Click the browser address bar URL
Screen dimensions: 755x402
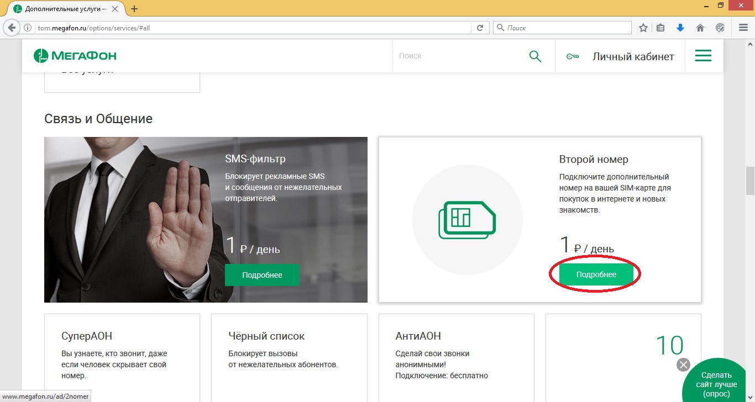coord(249,28)
